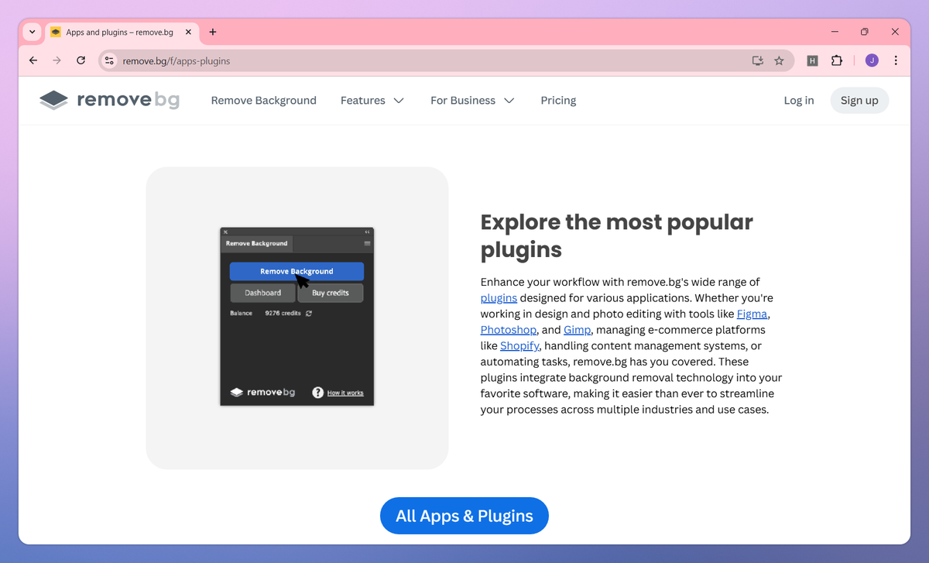Click the browser forward arrow

[57, 60]
